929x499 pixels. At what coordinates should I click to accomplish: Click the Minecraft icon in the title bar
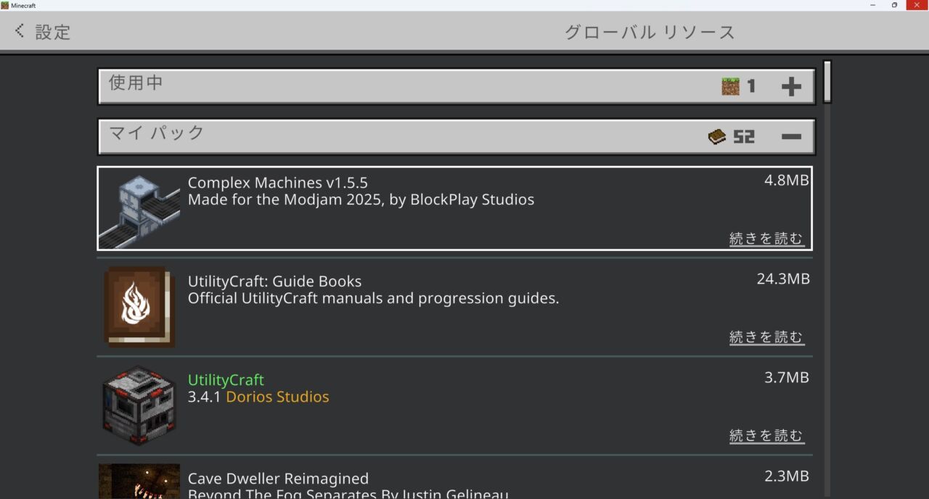(x=5, y=5)
